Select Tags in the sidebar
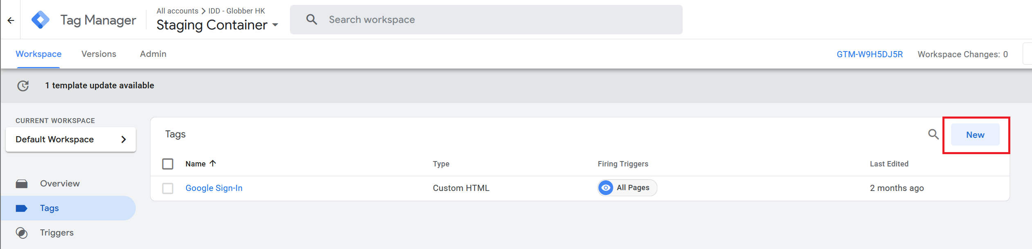This screenshot has width=1032, height=249. (x=68, y=208)
